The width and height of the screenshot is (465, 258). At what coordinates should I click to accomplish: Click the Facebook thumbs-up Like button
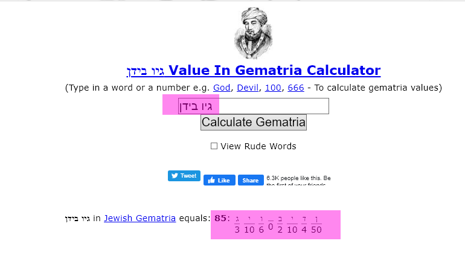219,180
